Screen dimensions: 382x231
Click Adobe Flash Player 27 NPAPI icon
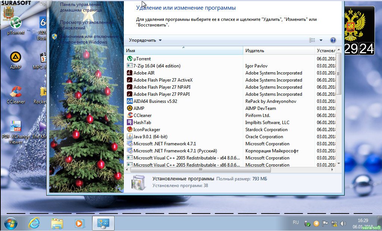129,87
